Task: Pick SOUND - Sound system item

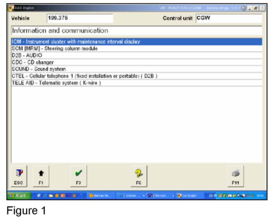Action: (x=39, y=69)
